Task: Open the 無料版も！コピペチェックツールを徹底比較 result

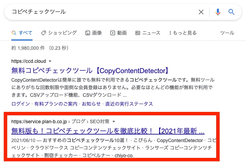Action: point(108,131)
